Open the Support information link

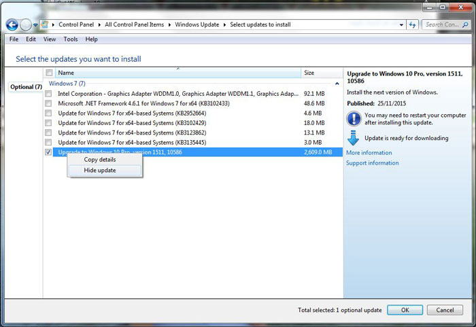point(372,163)
